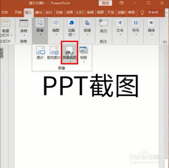Expand the Text (文本) dropdown arrow

120,35
